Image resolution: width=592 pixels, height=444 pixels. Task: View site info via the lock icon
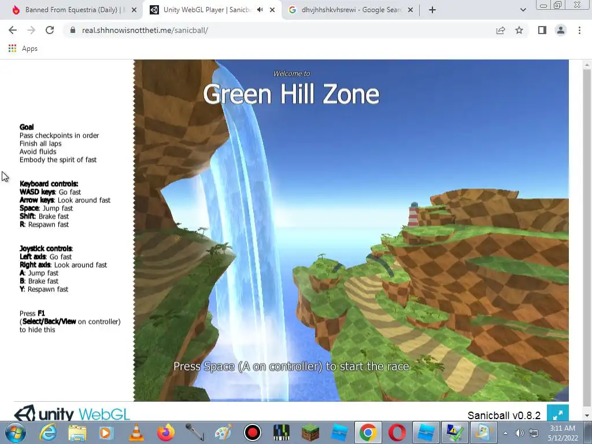pos(73,30)
